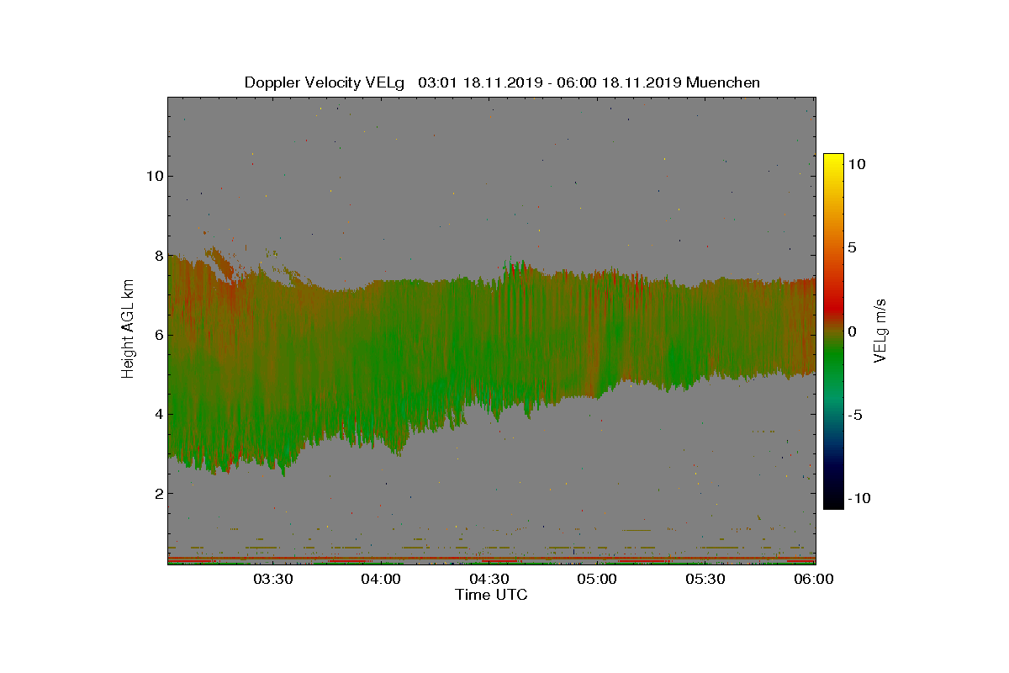This screenshot has height=673, width=1009.
Task: Click the '05:30' time tick label
Action: tap(706, 579)
